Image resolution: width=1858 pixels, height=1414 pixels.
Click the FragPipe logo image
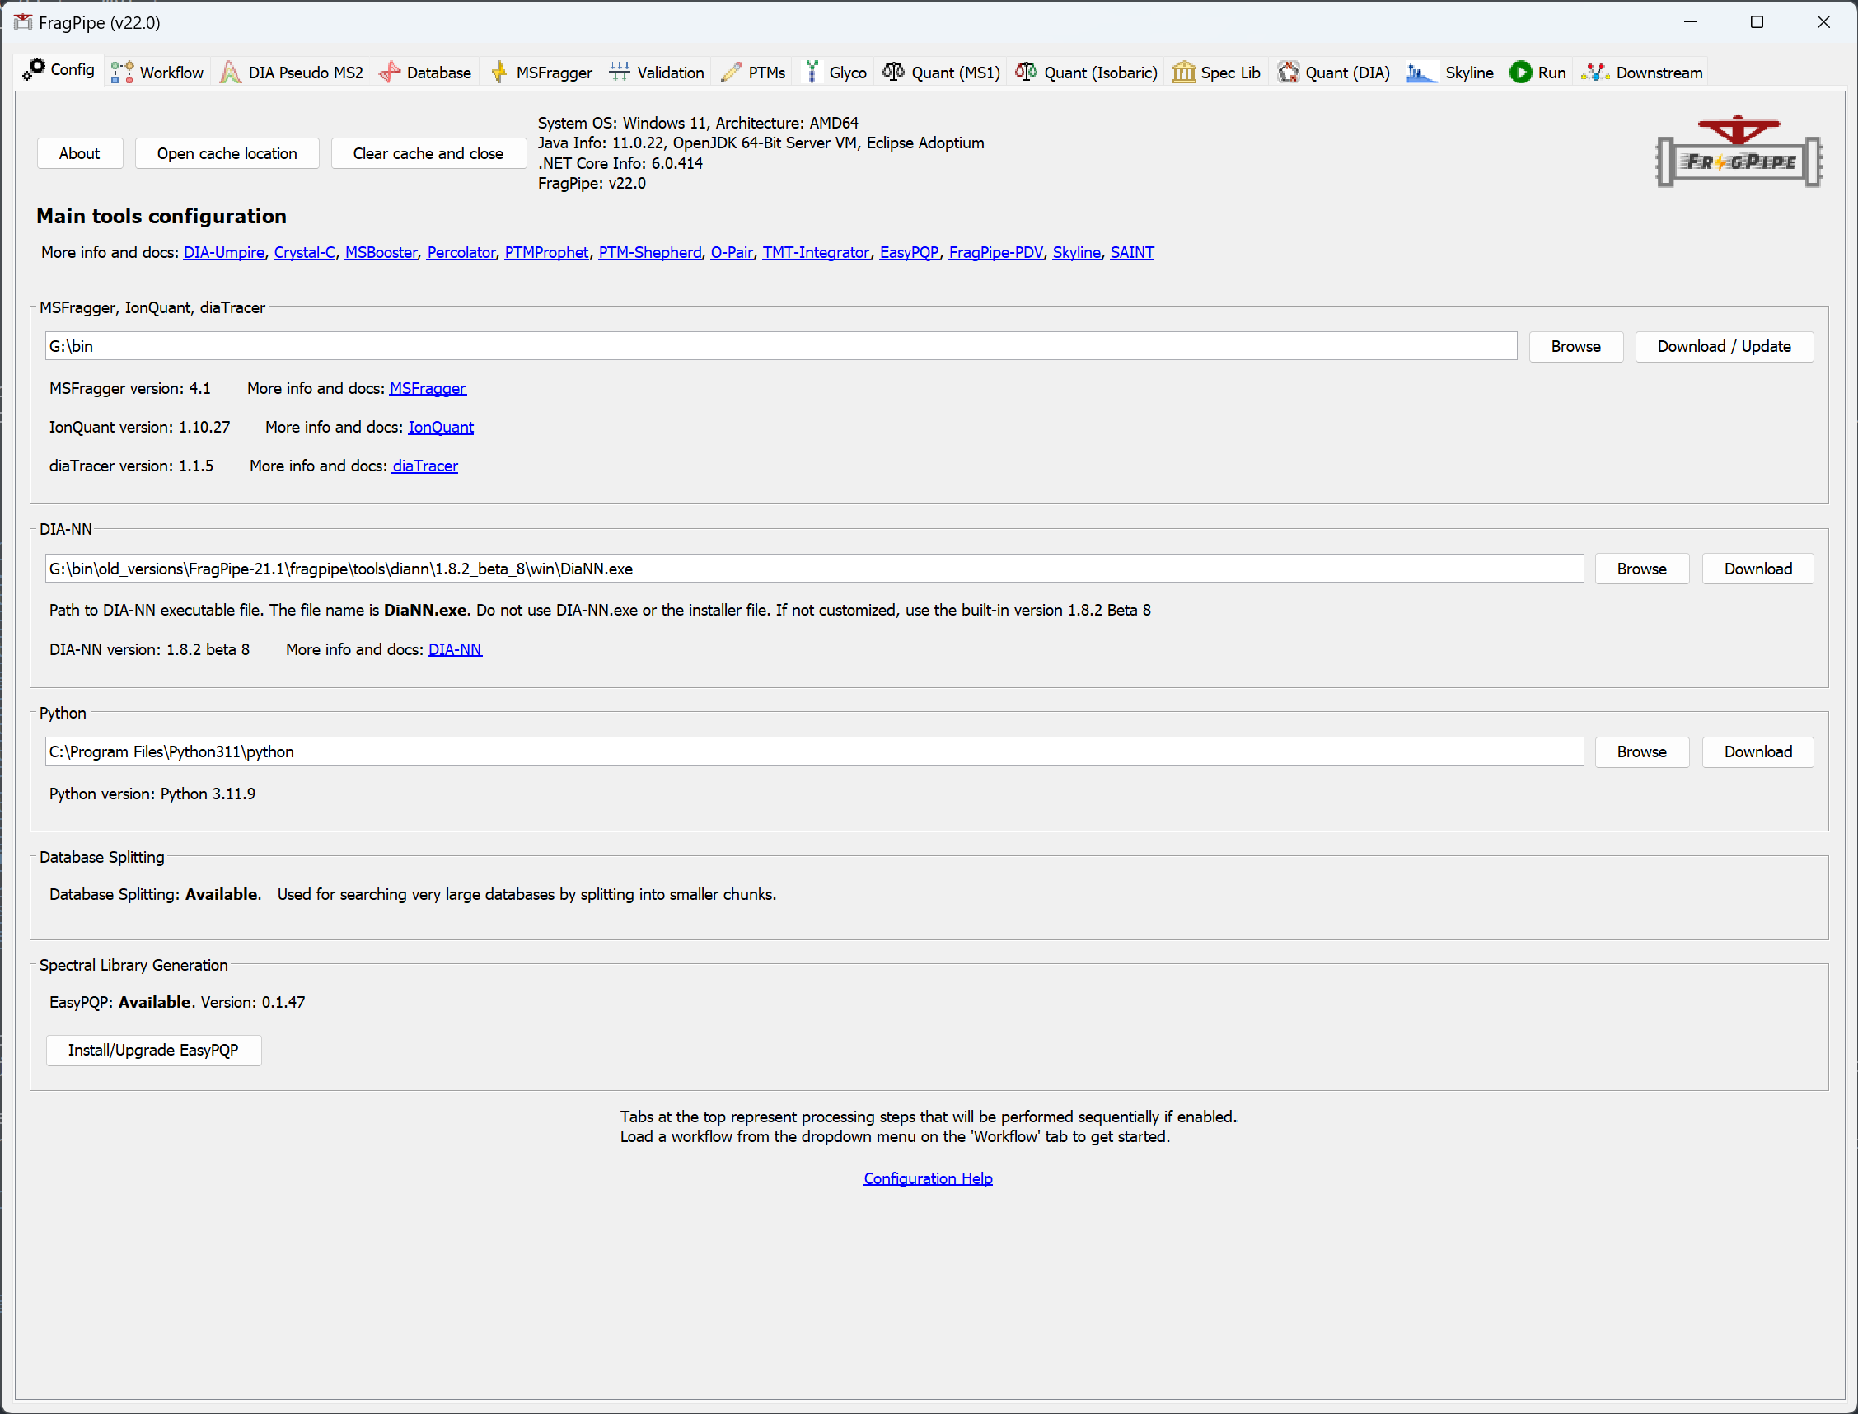click(x=1738, y=152)
